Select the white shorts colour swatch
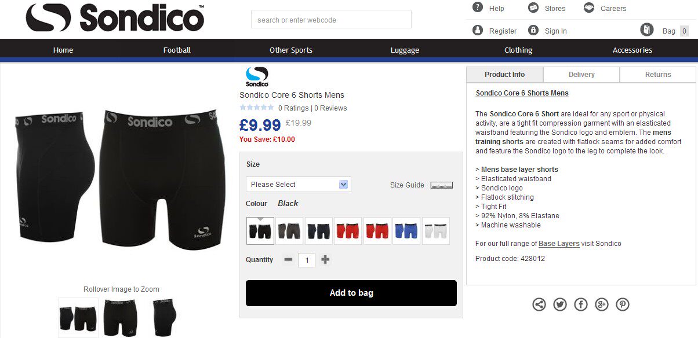Screen dimensions: 698x338 (436, 231)
